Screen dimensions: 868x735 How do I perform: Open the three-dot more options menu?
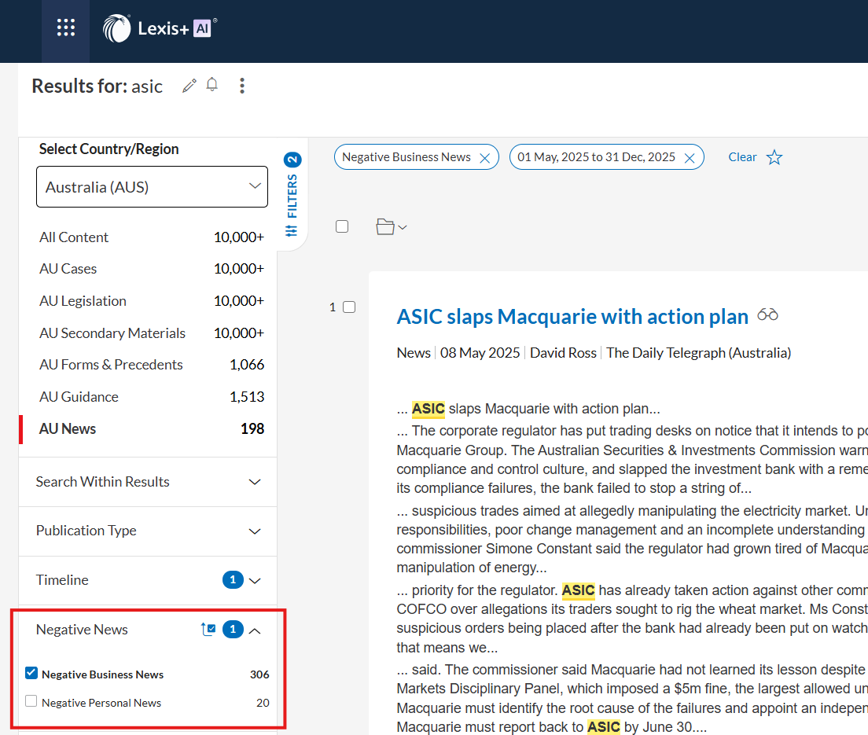[x=242, y=86]
